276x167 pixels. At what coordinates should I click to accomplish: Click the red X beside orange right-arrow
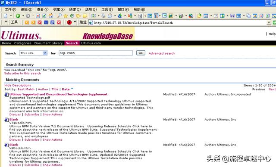40,22
